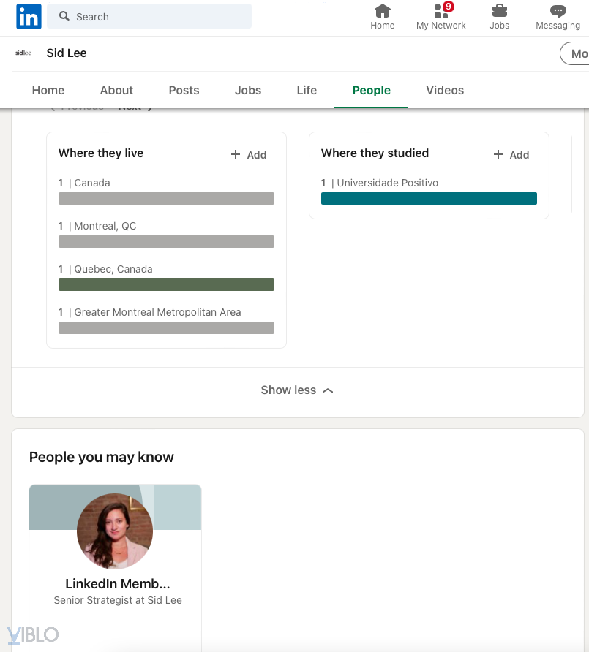This screenshot has width=589, height=652.
Task: Open the Jobs briefcase icon
Action: coord(499,11)
